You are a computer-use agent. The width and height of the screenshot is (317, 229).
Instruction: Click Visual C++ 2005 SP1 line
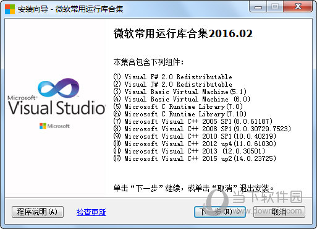[x=193, y=121]
